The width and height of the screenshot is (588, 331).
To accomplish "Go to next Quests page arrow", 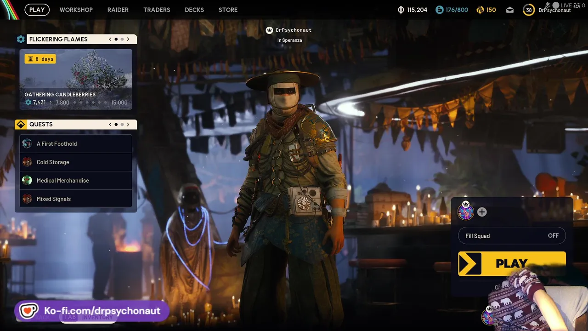I will (128, 124).
